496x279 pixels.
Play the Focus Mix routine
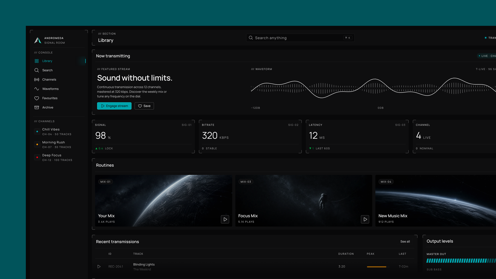point(365,219)
